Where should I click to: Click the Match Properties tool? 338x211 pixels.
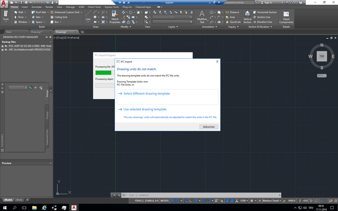click(115, 17)
